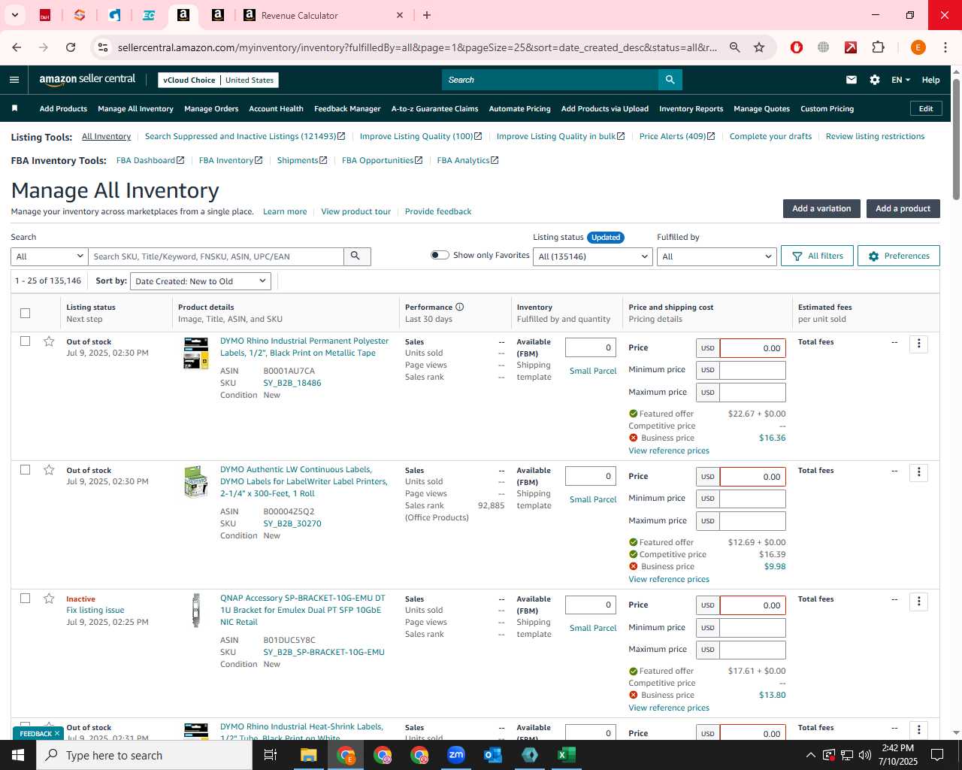Favorite the DYMO Authentic LW listing star
This screenshot has width=962, height=770.
(x=49, y=470)
